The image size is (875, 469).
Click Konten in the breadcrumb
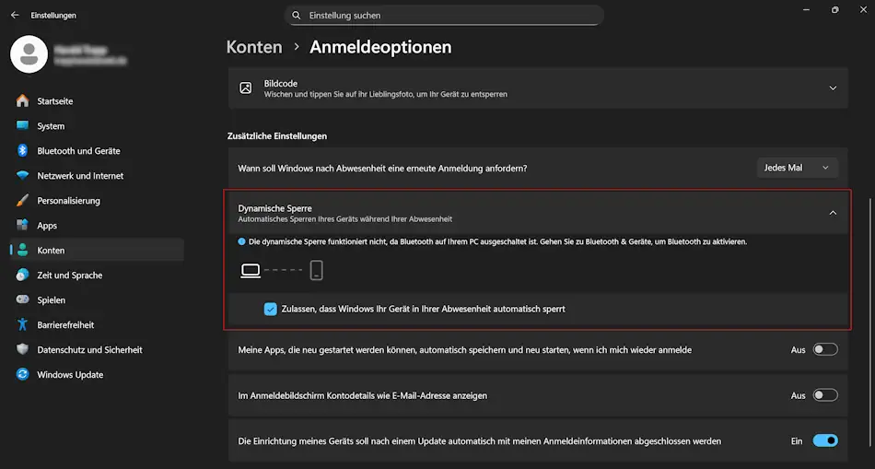(x=254, y=47)
